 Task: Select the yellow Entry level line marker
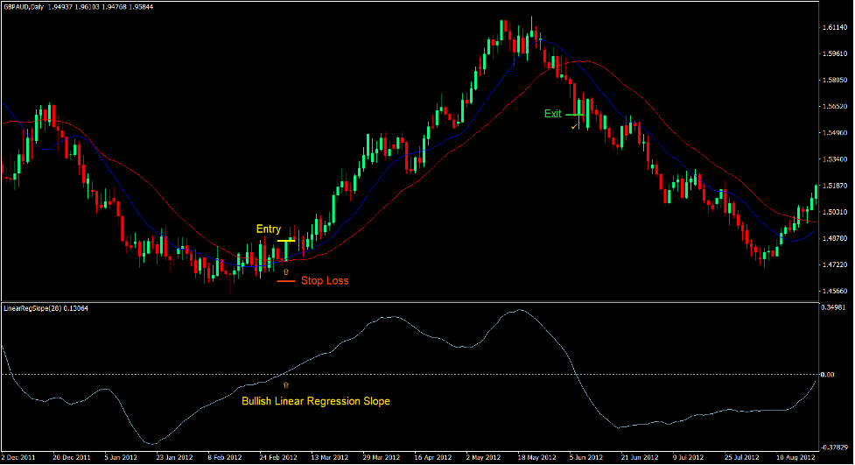[x=285, y=240]
